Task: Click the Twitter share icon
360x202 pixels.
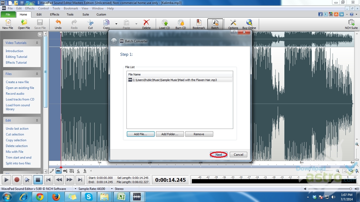Action: tap(326, 14)
